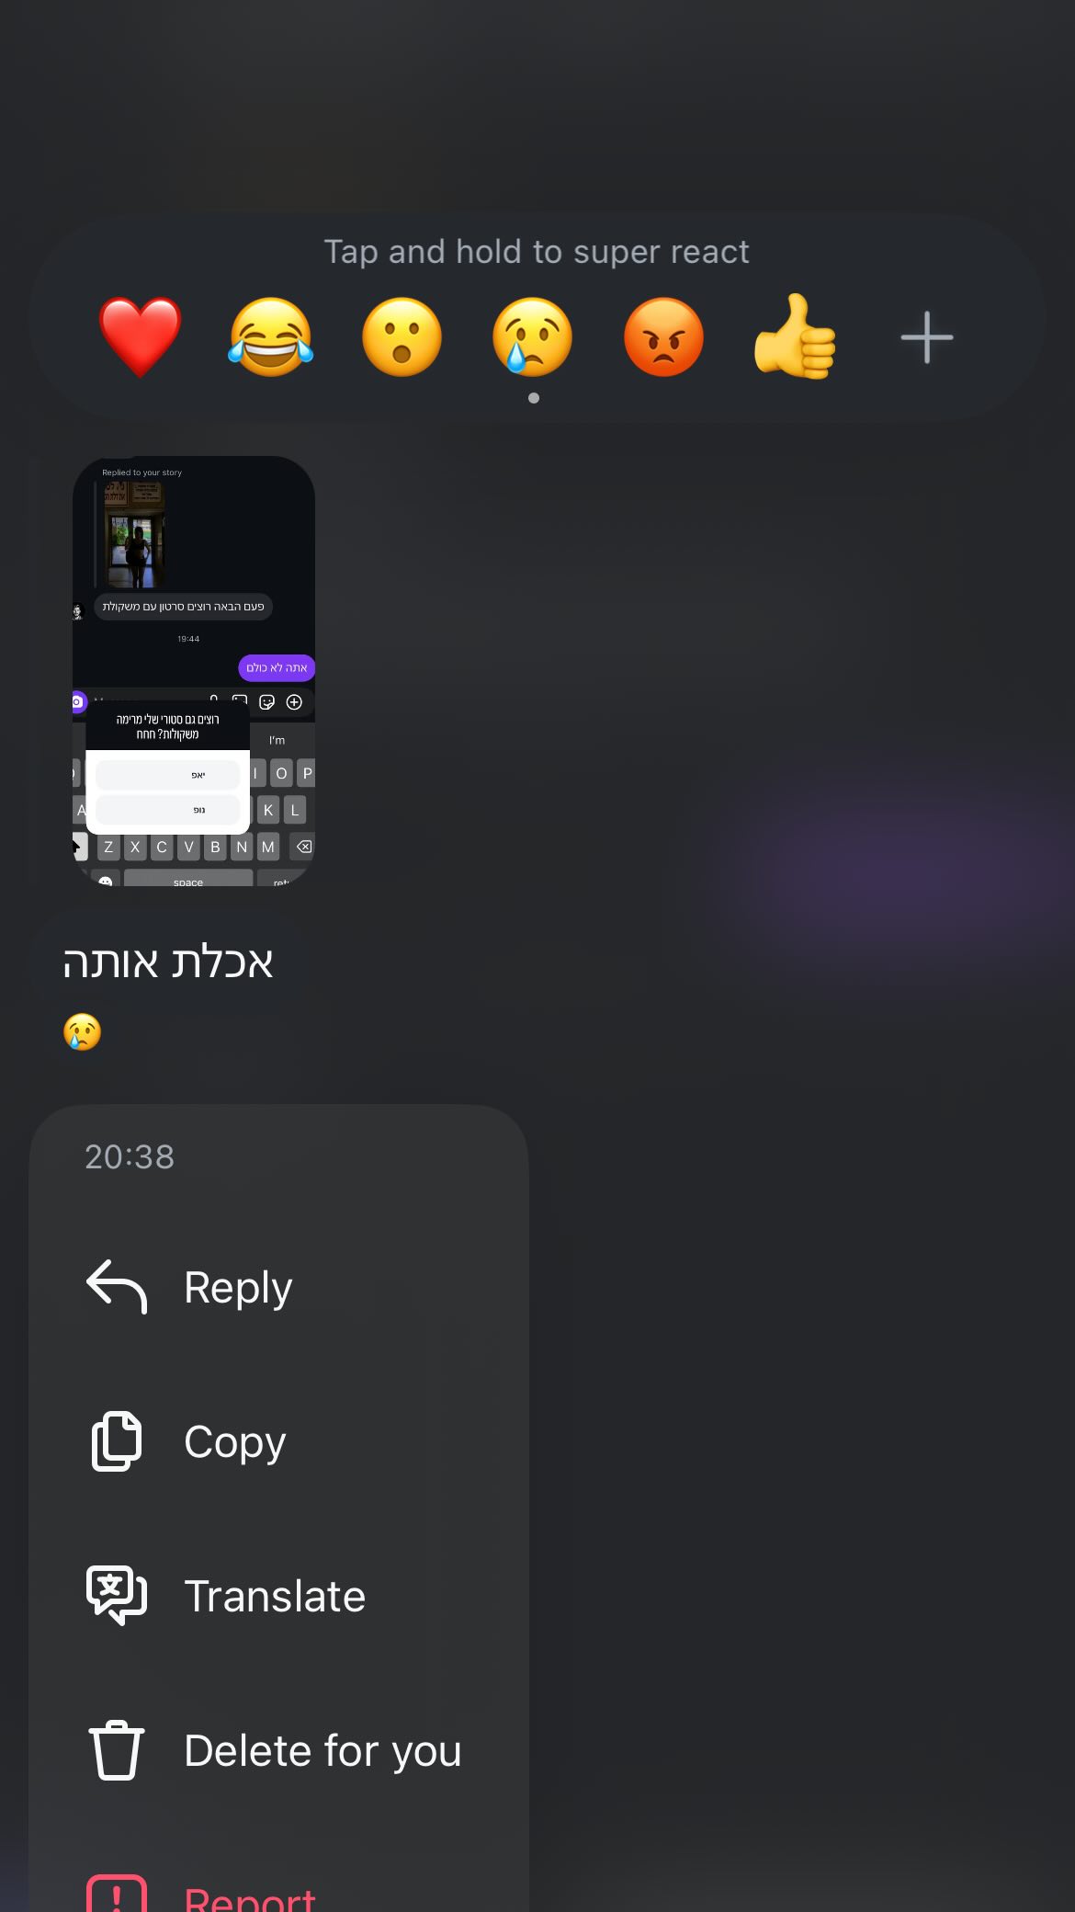Open the shared screenshot thumbnail
This screenshot has height=1912, width=1075.
click(194, 671)
